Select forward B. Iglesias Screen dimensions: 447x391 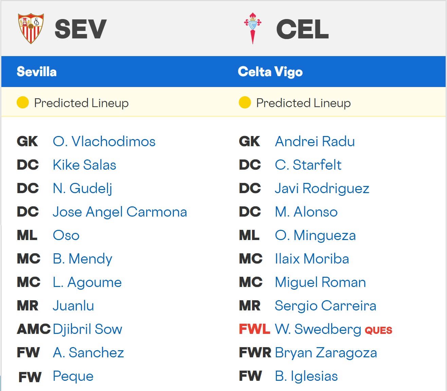click(x=306, y=376)
